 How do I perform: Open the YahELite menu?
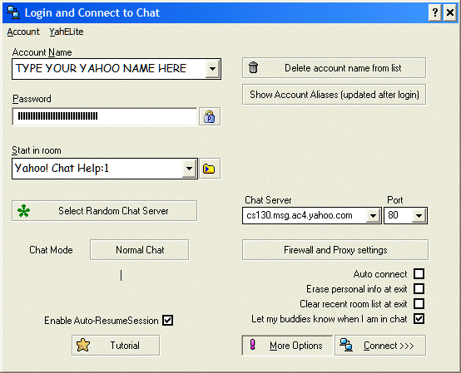click(x=66, y=32)
